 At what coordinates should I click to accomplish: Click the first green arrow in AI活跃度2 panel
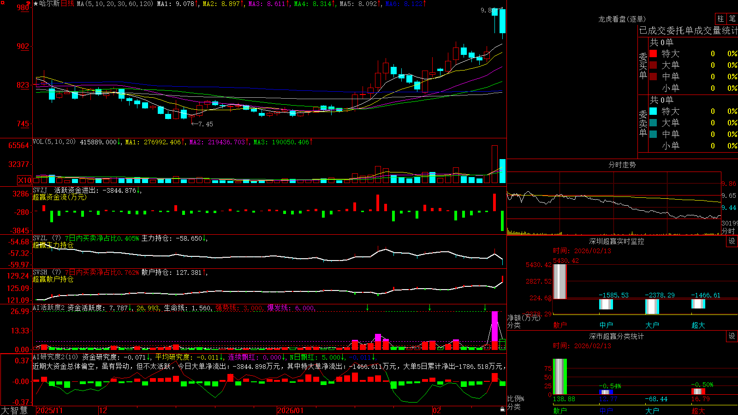(x=367, y=307)
